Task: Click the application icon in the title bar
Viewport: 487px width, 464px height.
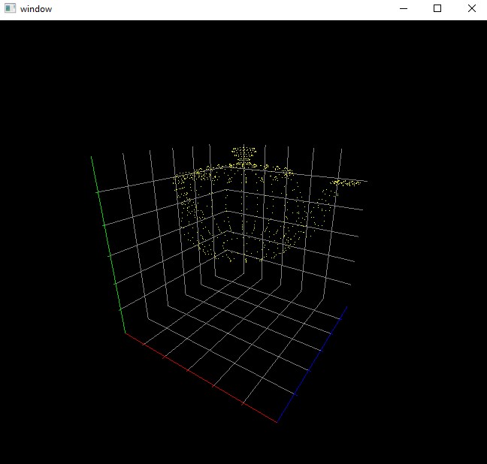Action: tap(10, 8)
